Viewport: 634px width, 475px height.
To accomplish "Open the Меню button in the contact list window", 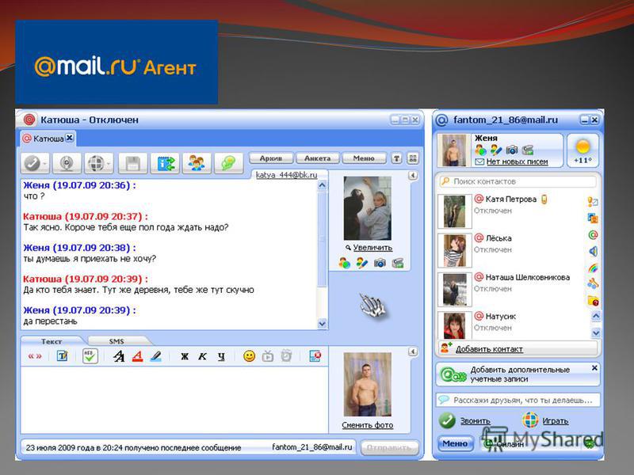I will tap(455, 443).
